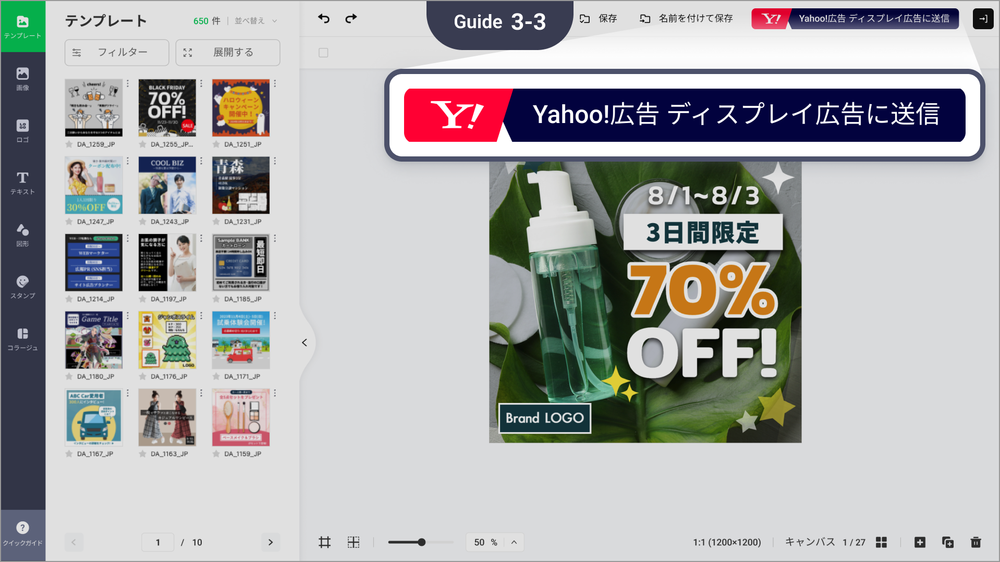This screenshot has height=562, width=1000.
Task: Collapse the template side panel
Action: pos(304,343)
